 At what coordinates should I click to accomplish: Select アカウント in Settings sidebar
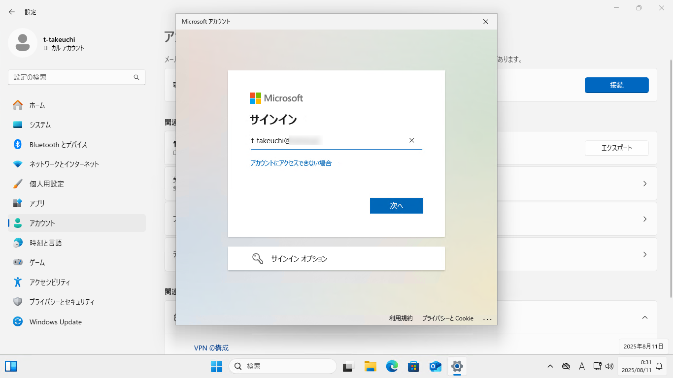[x=77, y=223]
